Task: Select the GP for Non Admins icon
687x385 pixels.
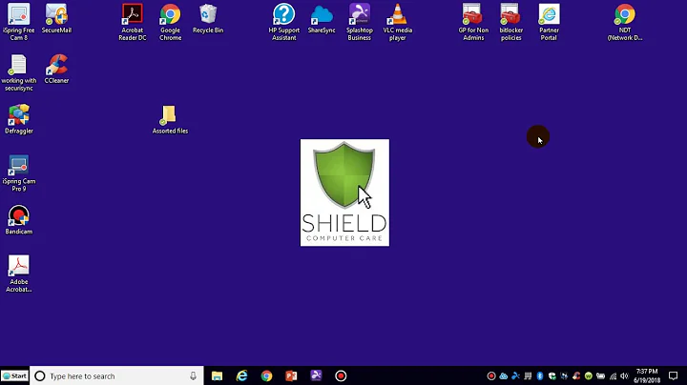Action: tap(473, 22)
